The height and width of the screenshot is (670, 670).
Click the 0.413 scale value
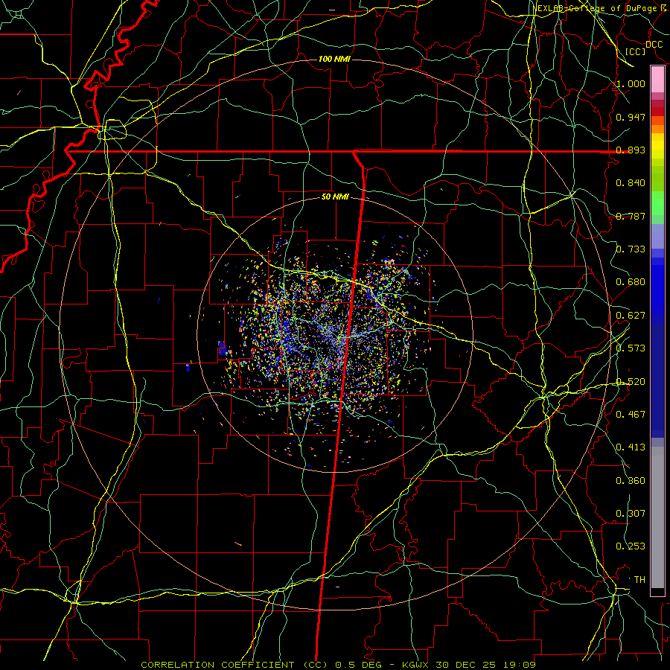coord(631,447)
